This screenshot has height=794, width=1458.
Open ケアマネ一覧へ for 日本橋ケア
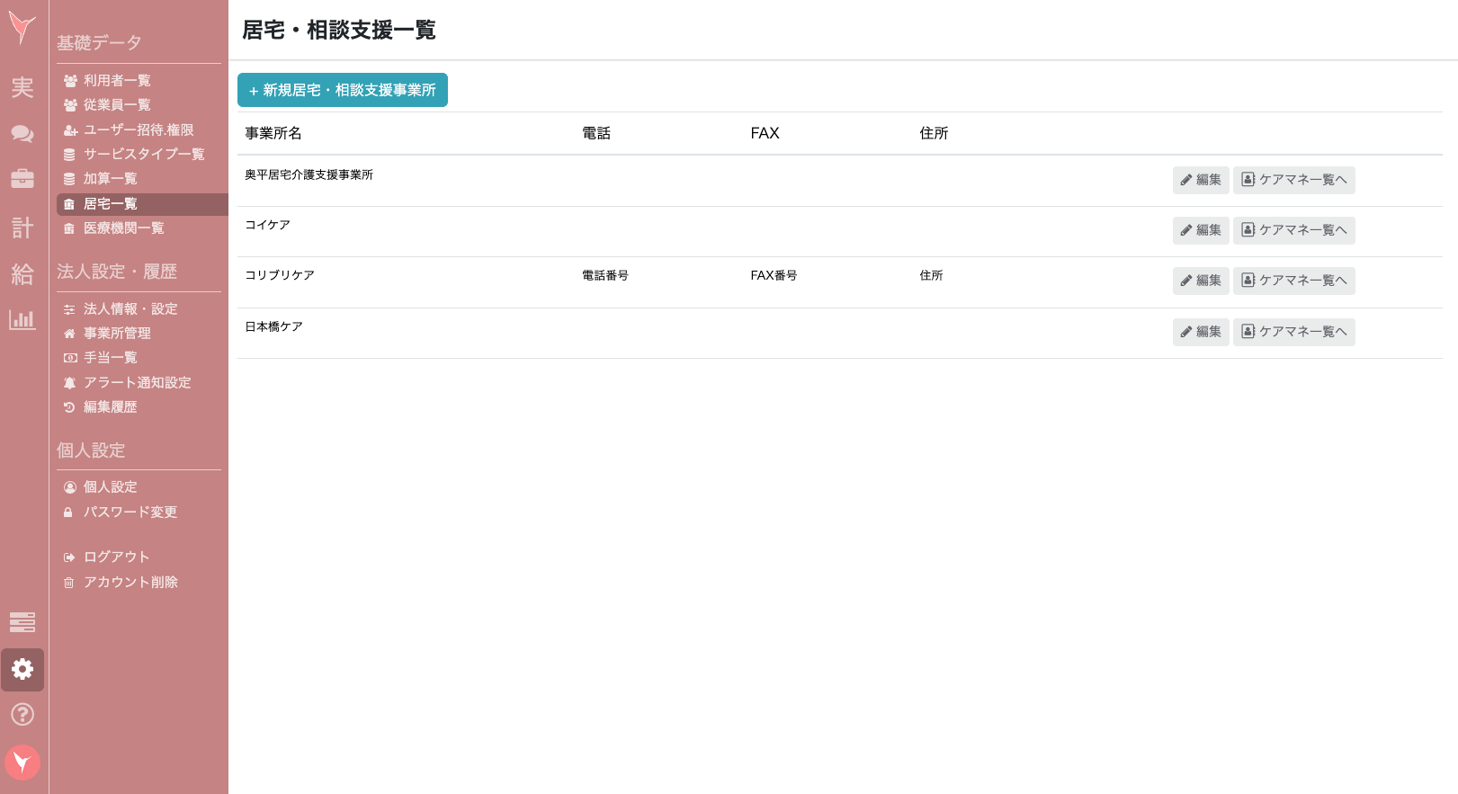pyautogui.click(x=1294, y=332)
